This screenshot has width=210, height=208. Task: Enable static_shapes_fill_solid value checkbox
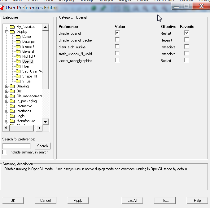[117, 53]
